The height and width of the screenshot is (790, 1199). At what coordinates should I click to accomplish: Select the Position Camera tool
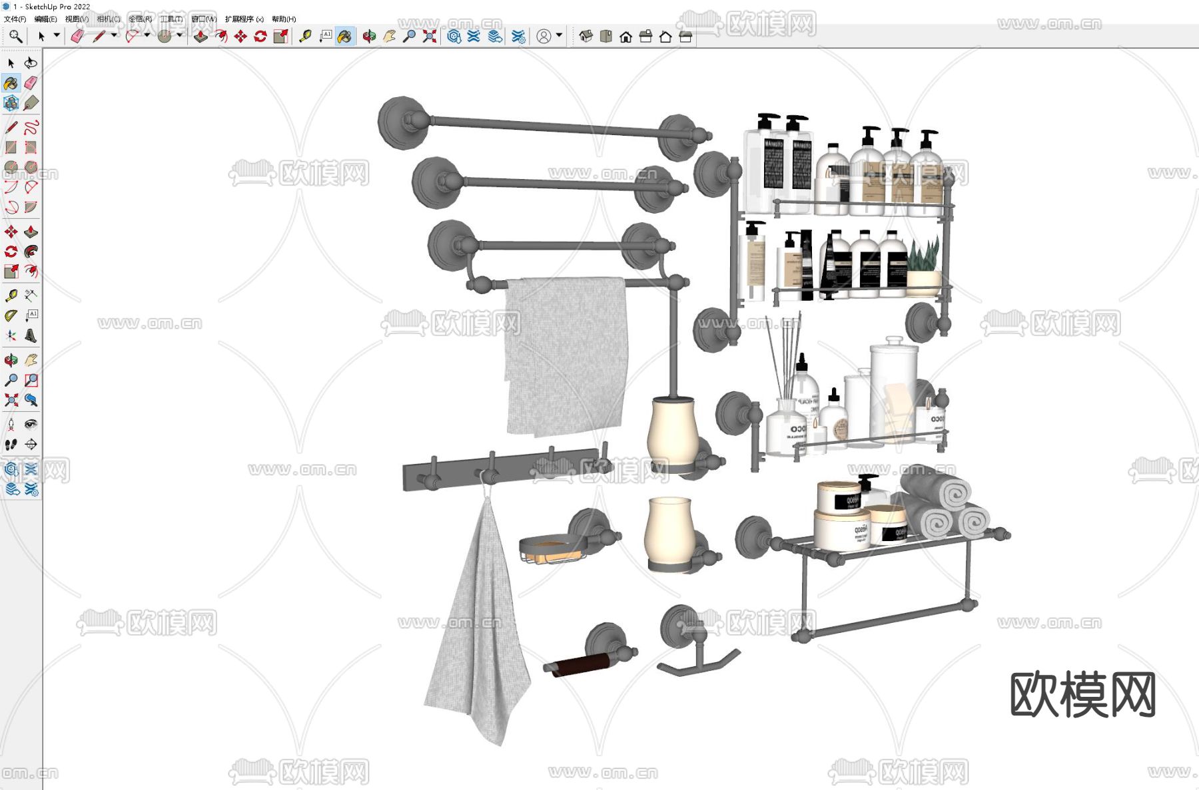pyautogui.click(x=11, y=424)
